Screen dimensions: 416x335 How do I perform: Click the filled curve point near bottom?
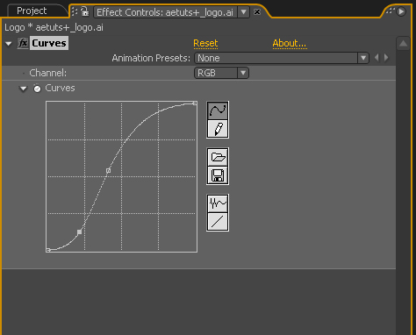point(79,232)
